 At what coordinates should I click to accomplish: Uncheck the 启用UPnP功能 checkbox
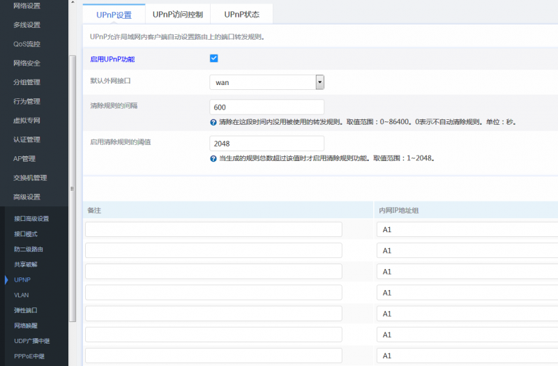pyautogui.click(x=214, y=59)
